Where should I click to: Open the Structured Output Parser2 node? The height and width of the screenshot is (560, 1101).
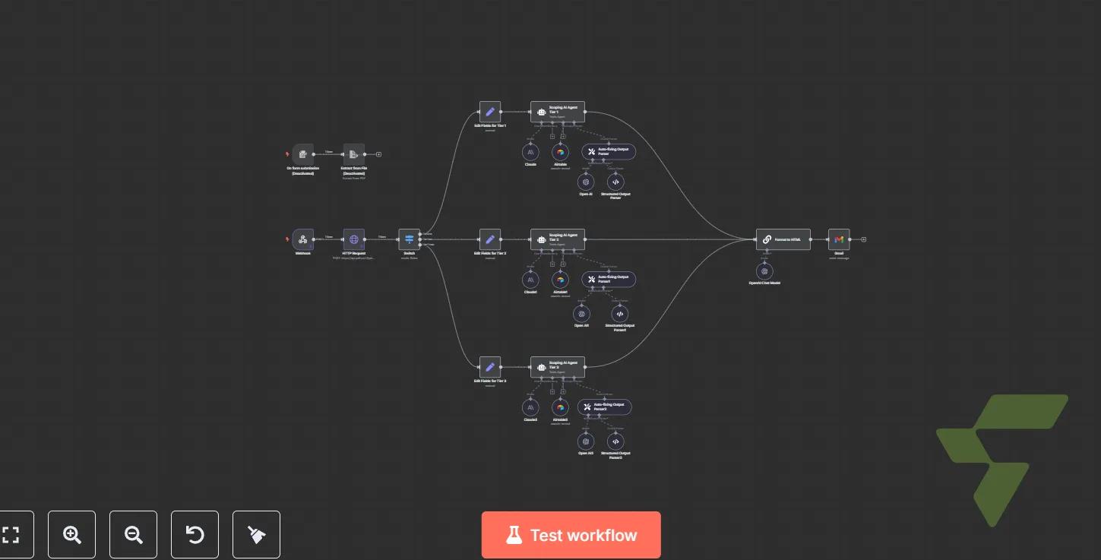(x=615, y=441)
